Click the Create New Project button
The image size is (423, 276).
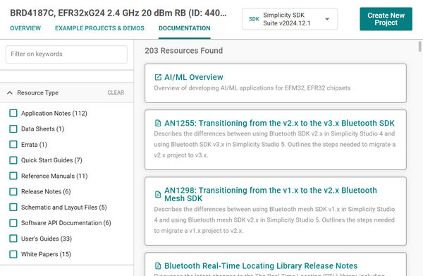pos(386,19)
